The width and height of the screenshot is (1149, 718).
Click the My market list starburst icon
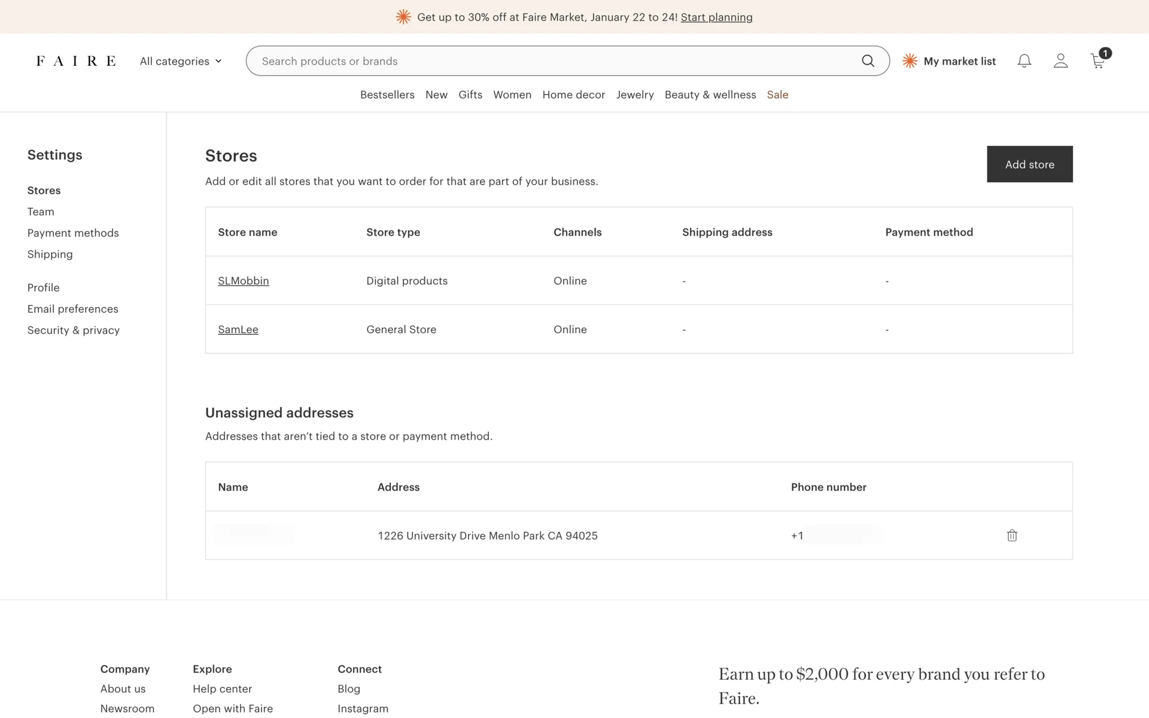[x=910, y=61]
